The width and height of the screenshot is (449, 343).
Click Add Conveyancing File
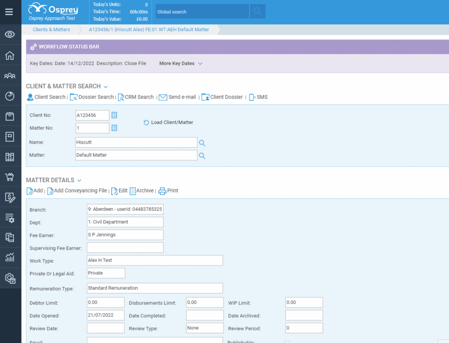click(77, 191)
